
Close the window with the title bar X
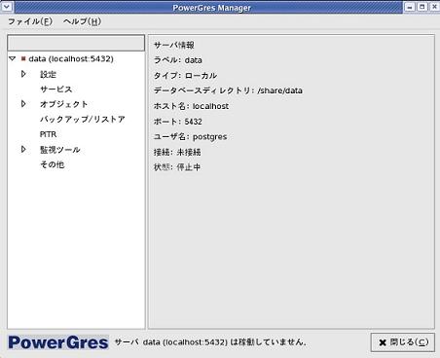(x=434, y=7)
